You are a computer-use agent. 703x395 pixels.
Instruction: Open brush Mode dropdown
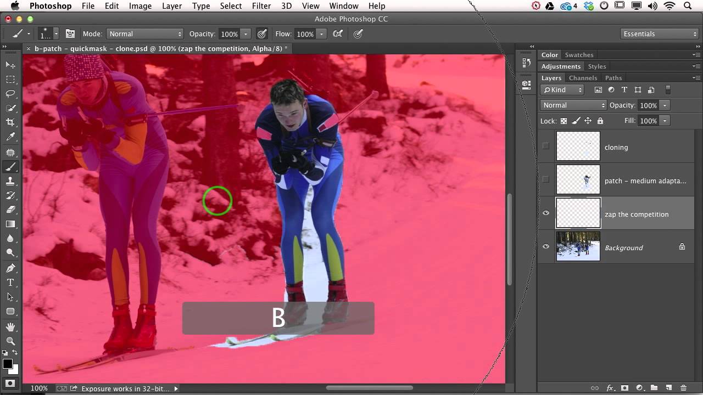[145, 33]
